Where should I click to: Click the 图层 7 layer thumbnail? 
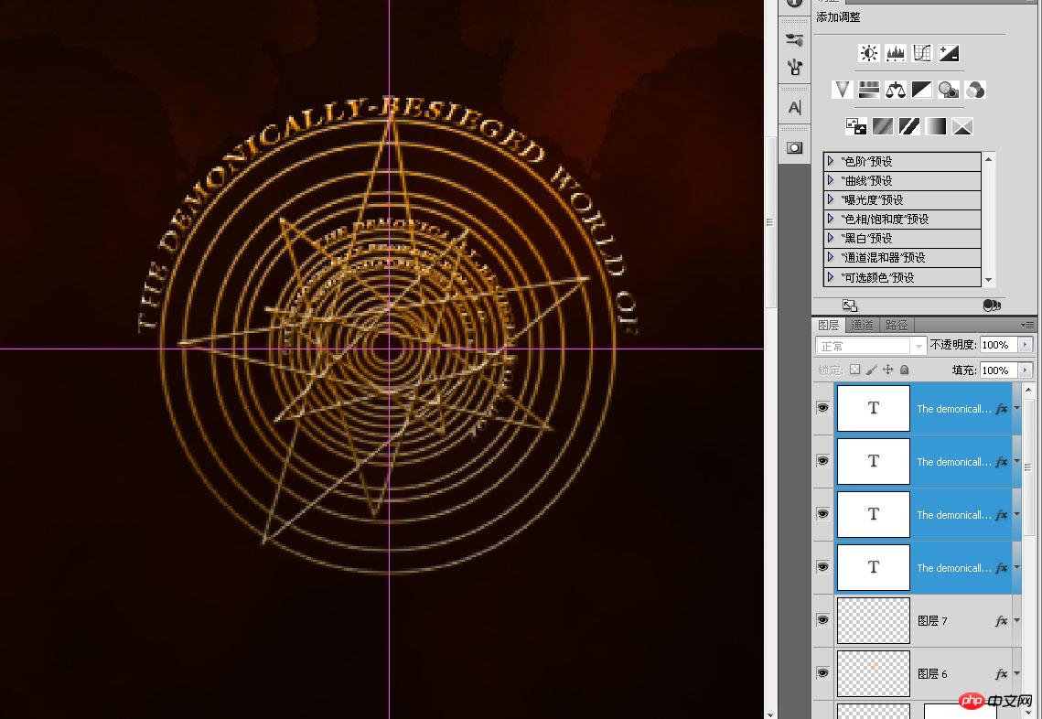point(873,620)
